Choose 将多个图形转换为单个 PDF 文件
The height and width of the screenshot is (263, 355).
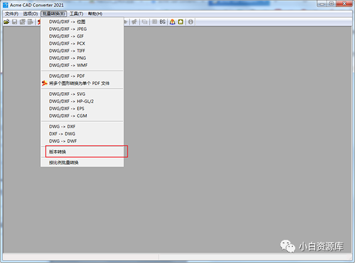[x=82, y=83]
